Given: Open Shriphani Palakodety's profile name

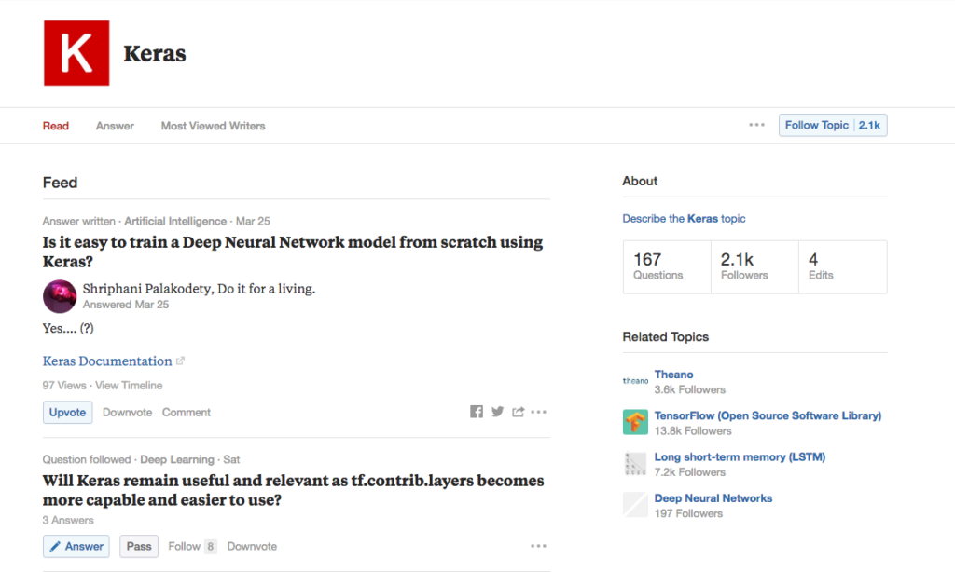Looking at the screenshot, I should (146, 289).
